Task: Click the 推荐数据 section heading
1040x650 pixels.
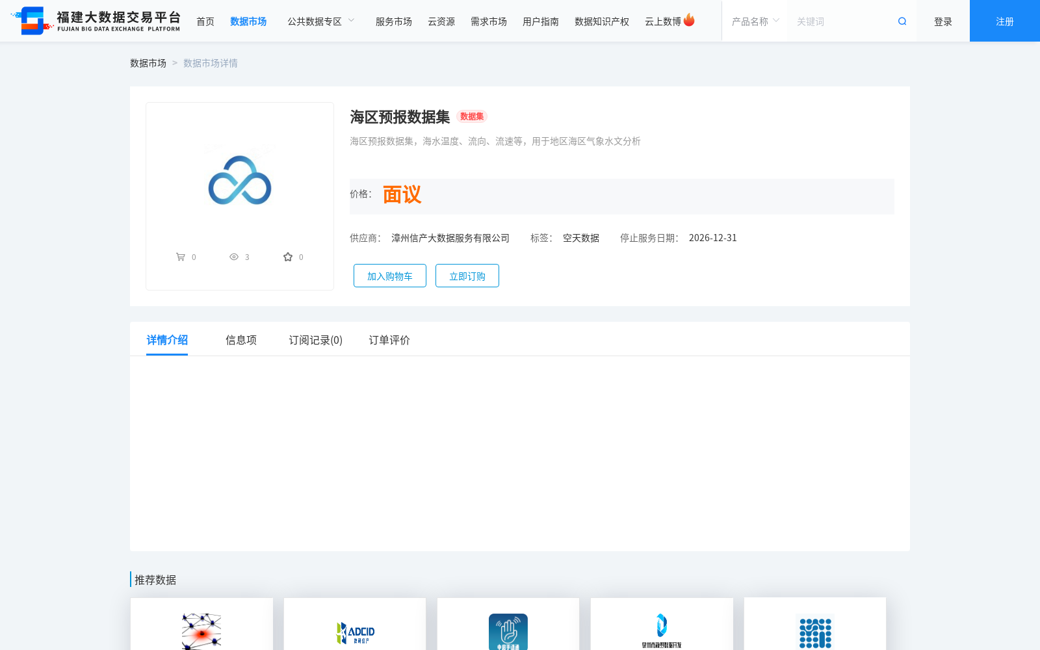Action: coord(155,580)
